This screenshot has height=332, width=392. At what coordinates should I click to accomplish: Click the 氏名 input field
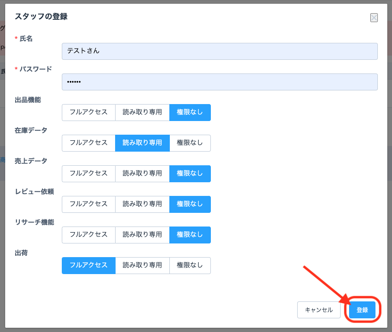coord(219,51)
